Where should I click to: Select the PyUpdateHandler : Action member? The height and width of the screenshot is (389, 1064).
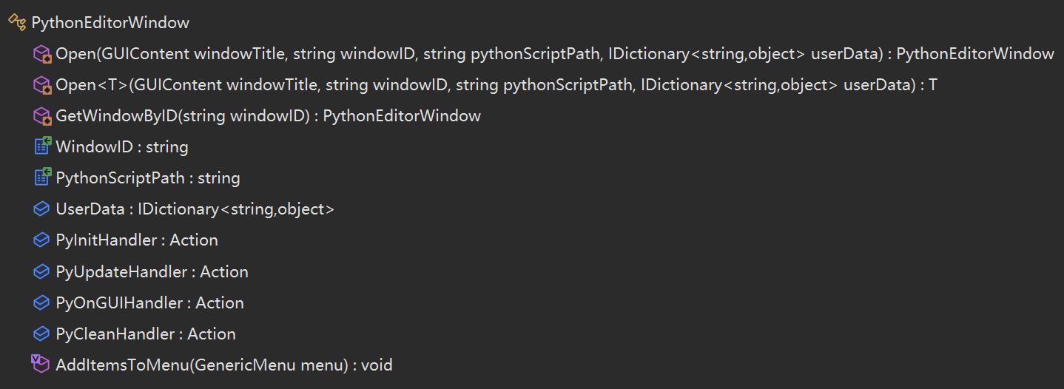152,271
